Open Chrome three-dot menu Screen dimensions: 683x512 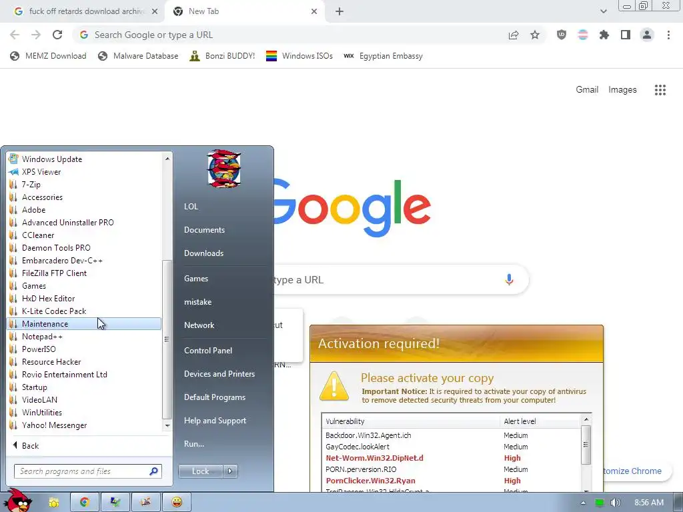tap(668, 35)
